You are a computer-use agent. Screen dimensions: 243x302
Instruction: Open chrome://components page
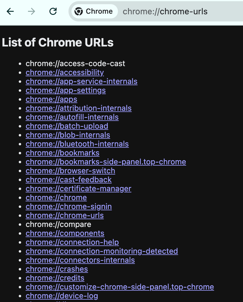point(65,233)
